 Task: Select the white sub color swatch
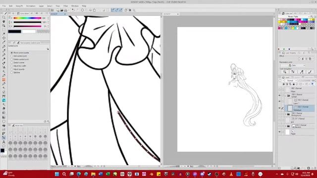point(29,32)
